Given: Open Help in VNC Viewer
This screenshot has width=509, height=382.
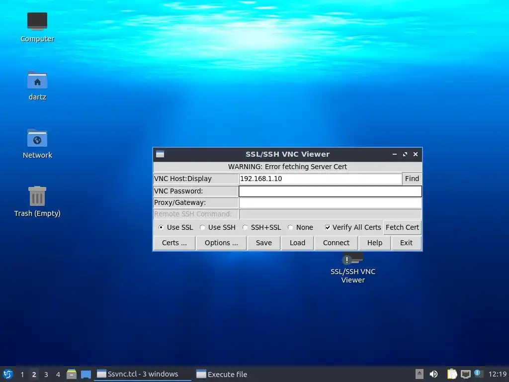Looking at the screenshot, I should click(375, 243).
